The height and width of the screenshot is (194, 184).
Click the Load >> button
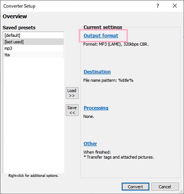[x=72, y=93]
